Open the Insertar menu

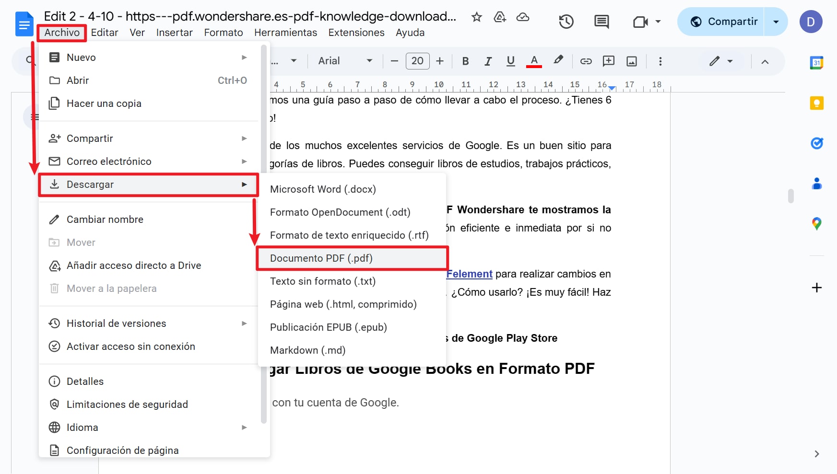(x=174, y=33)
